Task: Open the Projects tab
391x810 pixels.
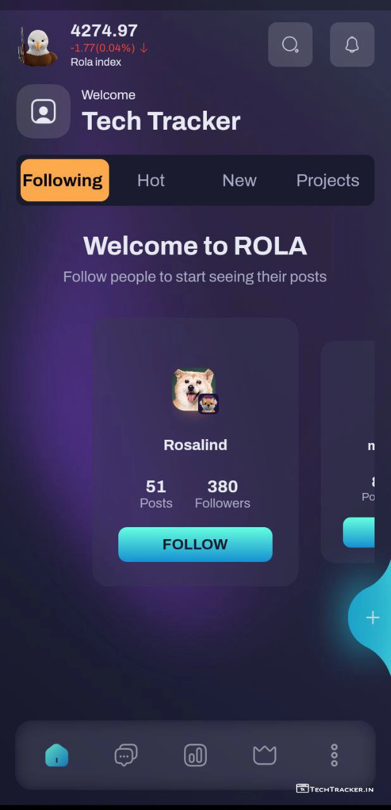Action: (327, 180)
